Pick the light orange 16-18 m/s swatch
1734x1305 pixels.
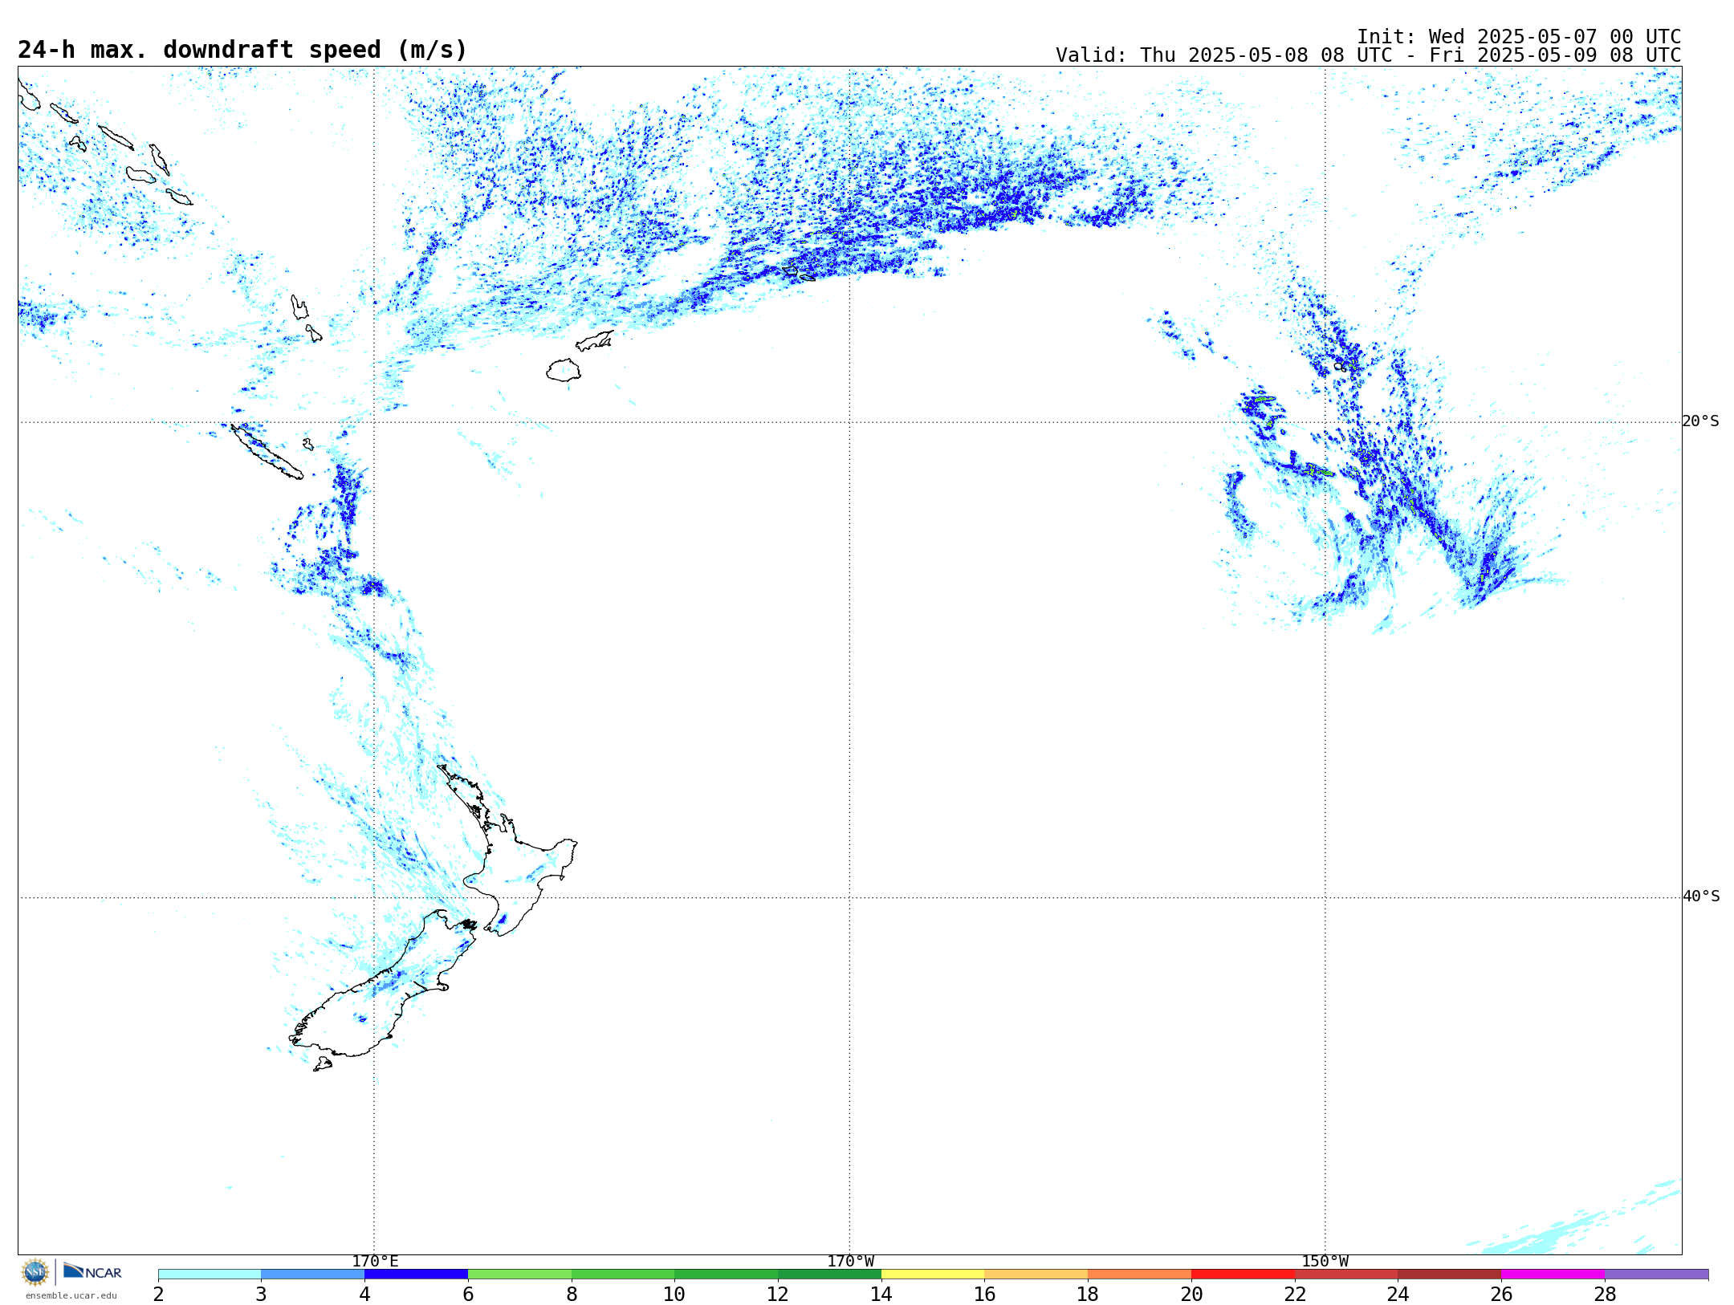click(x=1036, y=1275)
